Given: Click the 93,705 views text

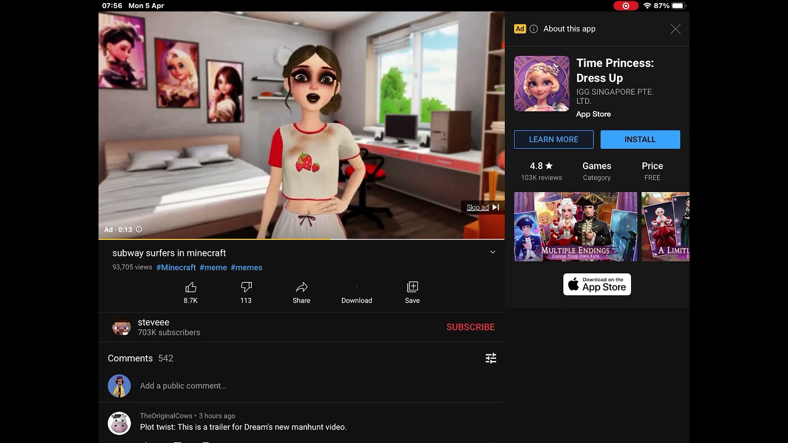Looking at the screenshot, I should pos(132,268).
